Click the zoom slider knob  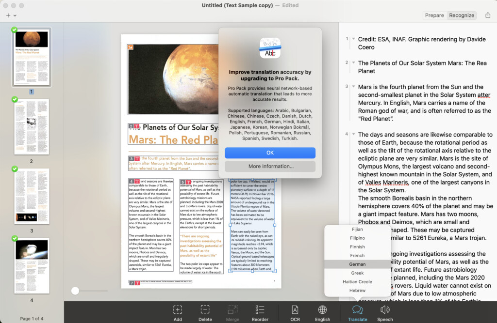coord(75,291)
